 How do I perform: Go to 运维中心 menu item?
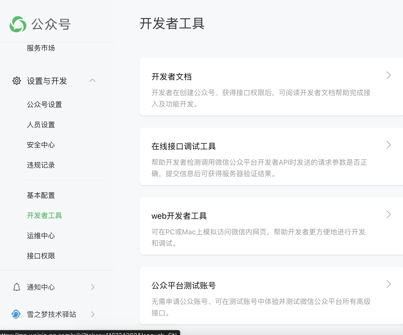[x=41, y=236]
